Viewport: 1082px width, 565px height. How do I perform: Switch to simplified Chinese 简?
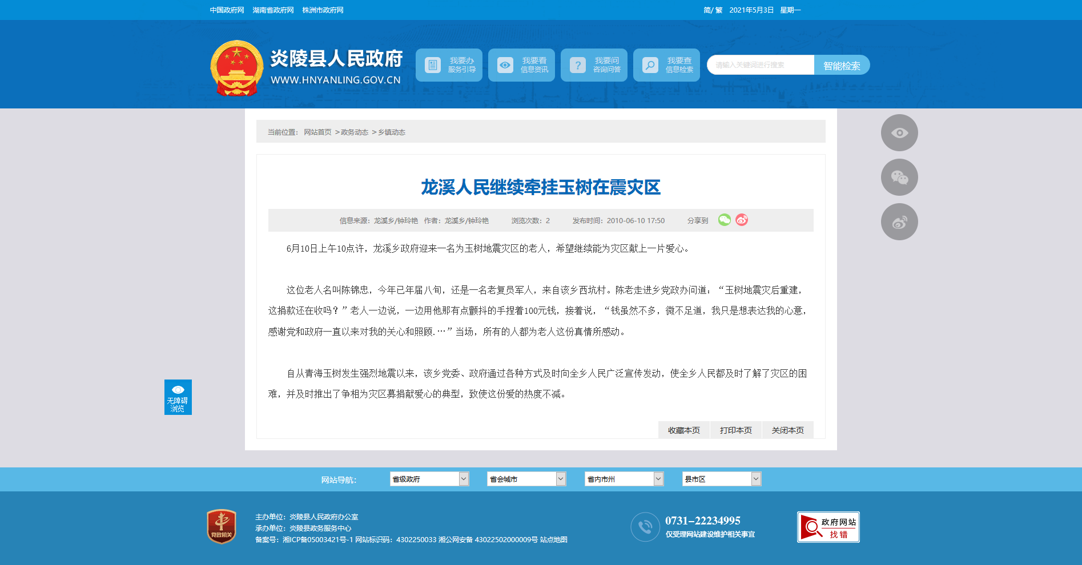707,10
